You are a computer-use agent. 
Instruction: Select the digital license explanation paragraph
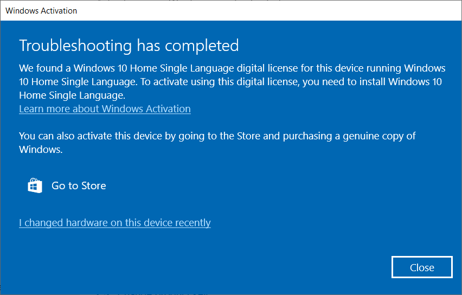(232, 82)
